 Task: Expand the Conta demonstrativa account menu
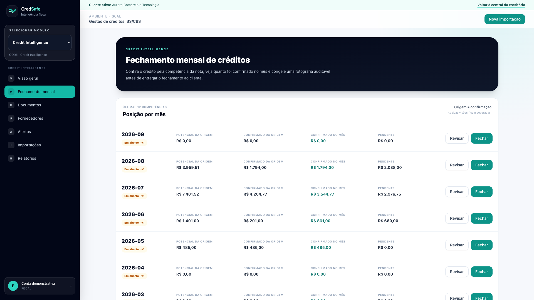coord(40,286)
